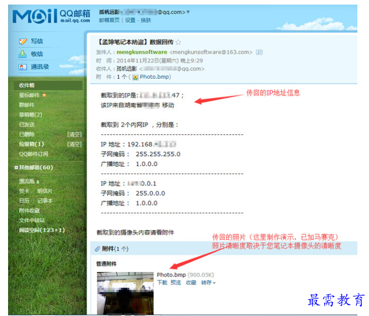Star this email with the star icon
Image resolution: width=369 pixels, height=316 pixels.
coord(178,42)
